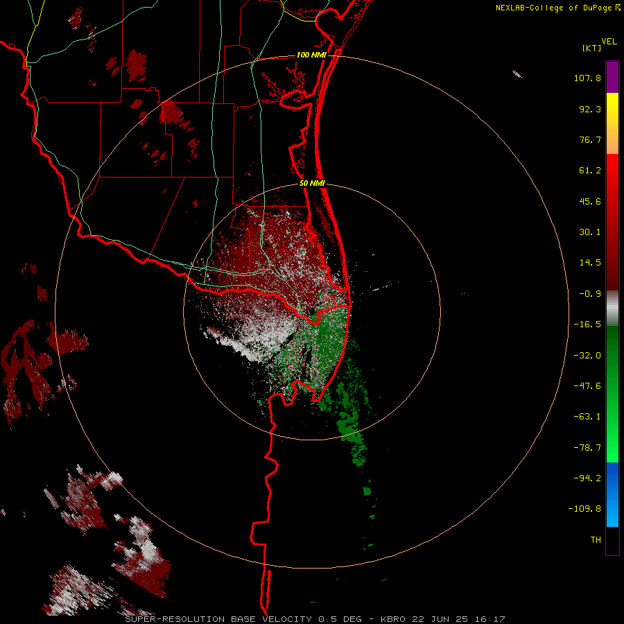This screenshot has height=624, width=624.
Task: Click the -94.2 velocity scale value
Action: (587, 478)
